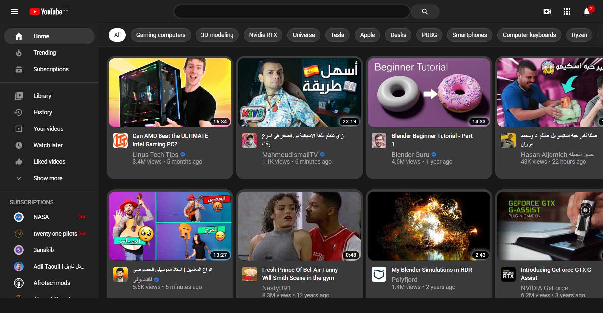The height and width of the screenshot is (313, 603).
Task: Open the hamburger guide menu
Action: point(15,12)
